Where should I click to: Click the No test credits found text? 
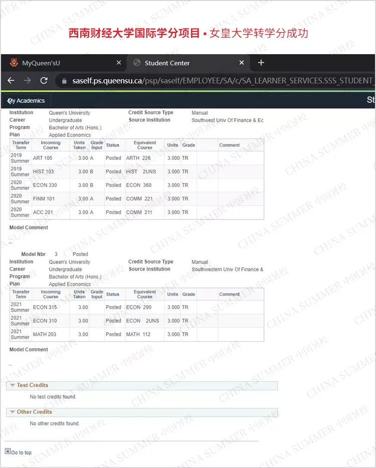tap(53, 397)
